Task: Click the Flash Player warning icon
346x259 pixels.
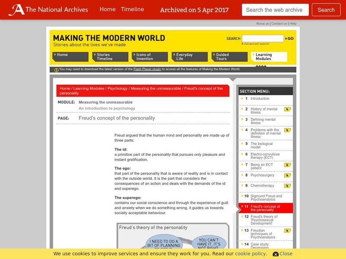Action: pyautogui.click(x=56, y=70)
